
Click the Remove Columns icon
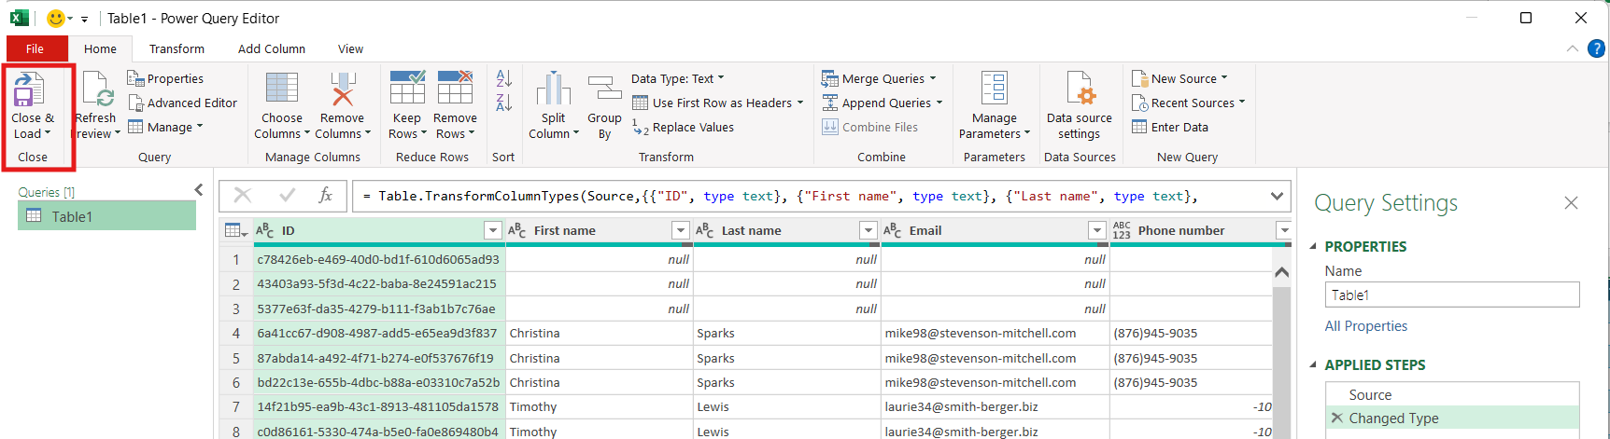[343, 89]
